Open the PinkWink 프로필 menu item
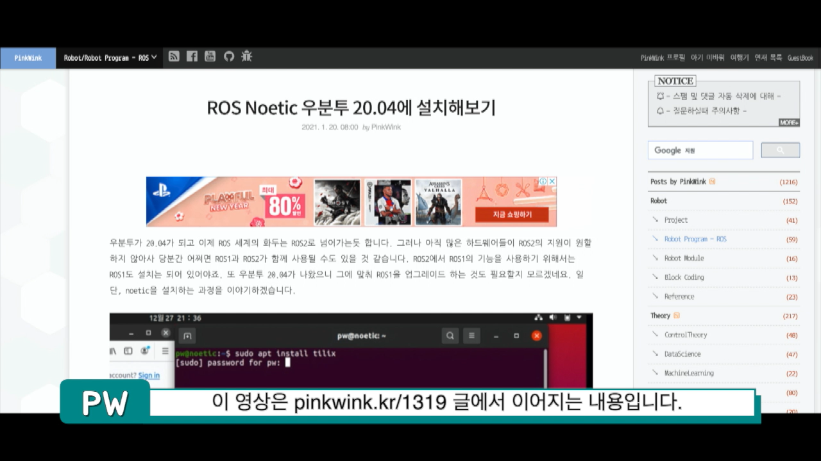Image resolution: width=821 pixels, height=461 pixels. click(x=663, y=58)
